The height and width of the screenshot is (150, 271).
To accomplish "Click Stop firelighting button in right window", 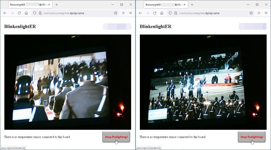I will (x=252, y=137).
